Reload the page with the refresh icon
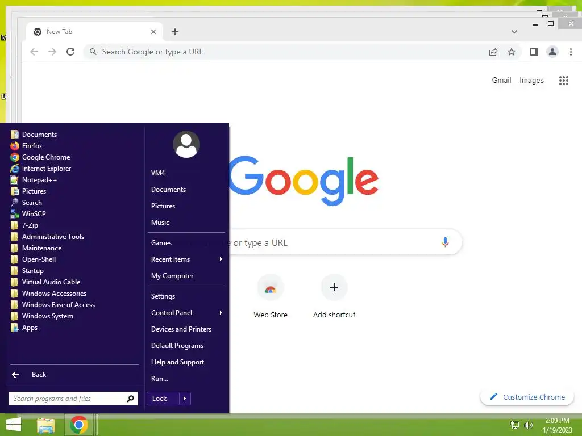The width and height of the screenshot is (582, 436). [x=70, y=52]
